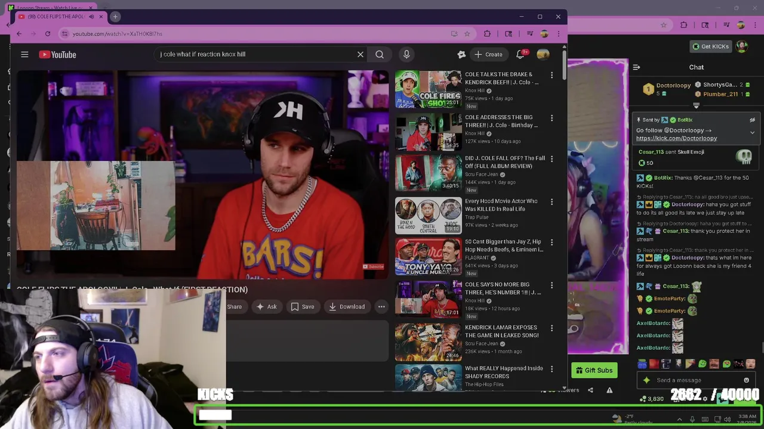Start voice search with microphone icon
This screenshot has width=764, height=429.
click(x=406, y=54)
